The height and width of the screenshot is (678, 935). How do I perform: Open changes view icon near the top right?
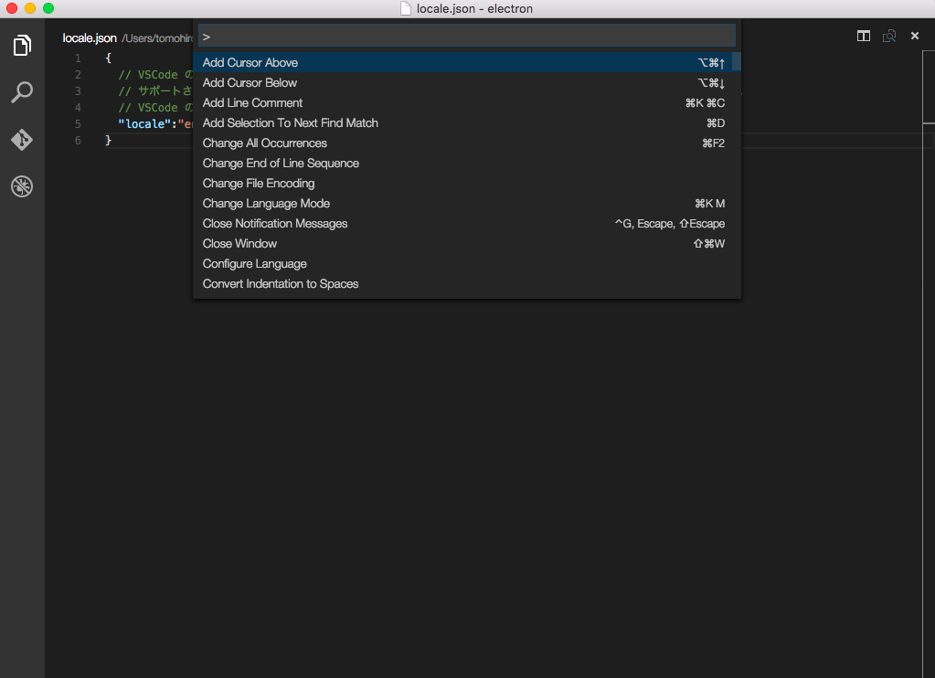(889, 36)
